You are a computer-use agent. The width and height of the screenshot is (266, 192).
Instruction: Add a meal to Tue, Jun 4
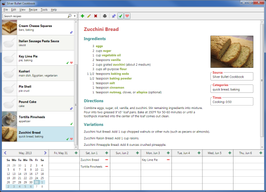coord(199,153)
